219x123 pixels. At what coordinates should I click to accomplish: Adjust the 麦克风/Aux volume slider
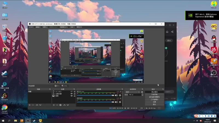tap(96, 95)
